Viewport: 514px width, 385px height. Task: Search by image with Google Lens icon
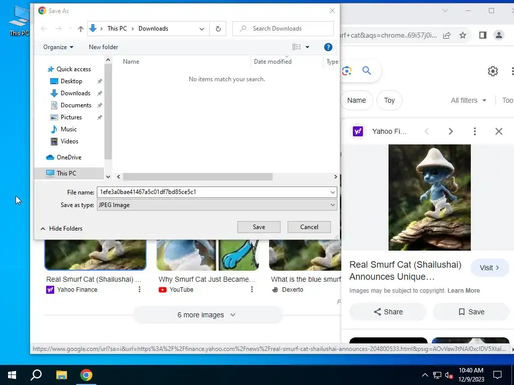[x=347, y=71]
